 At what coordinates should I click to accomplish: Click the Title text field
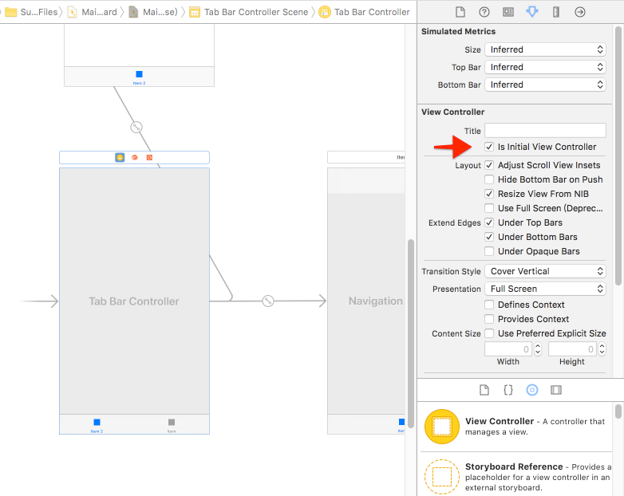tap(545, 131)
